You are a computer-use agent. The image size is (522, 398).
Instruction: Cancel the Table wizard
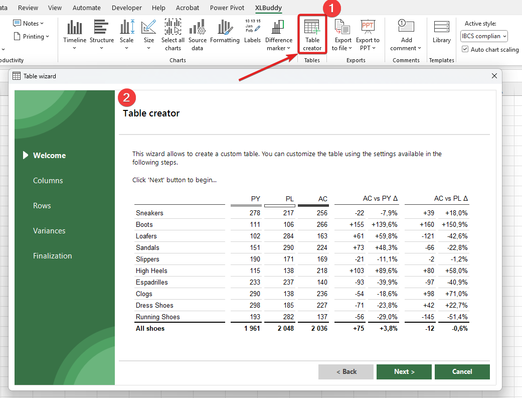[462, 372]
